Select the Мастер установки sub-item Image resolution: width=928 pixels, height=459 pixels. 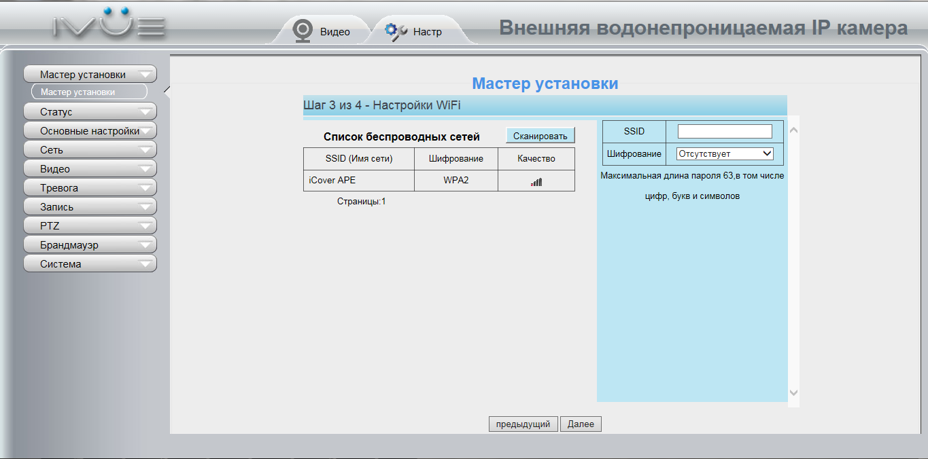click(x=89, y=92)
